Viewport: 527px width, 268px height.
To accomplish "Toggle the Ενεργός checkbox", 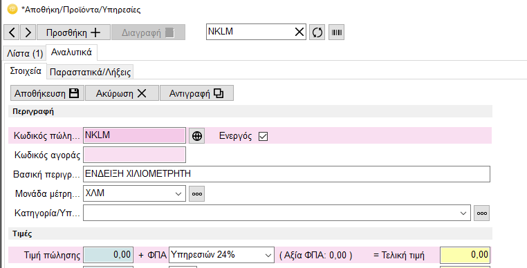I will (263, 136).
